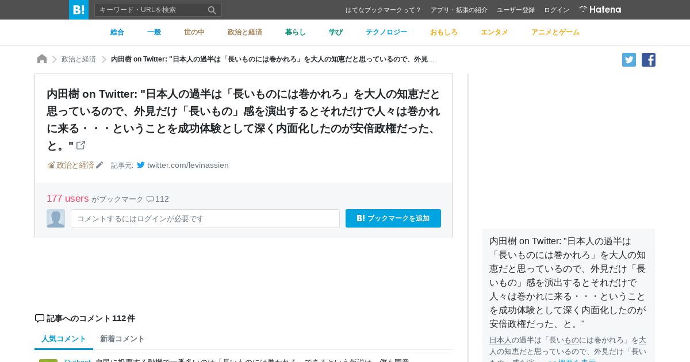Click the Hatena Bookmark B! logo

coord(79,10)
